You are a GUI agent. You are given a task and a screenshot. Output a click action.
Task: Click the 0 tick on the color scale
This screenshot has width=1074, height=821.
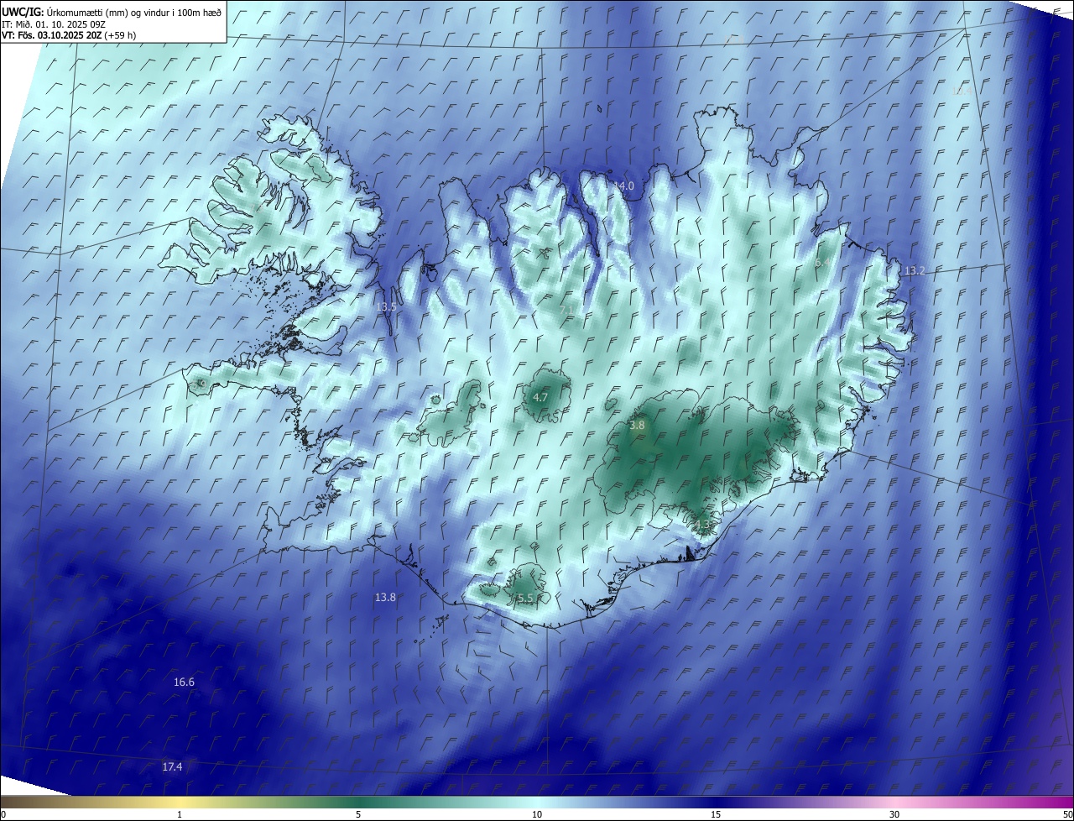(x=3, y=814)
